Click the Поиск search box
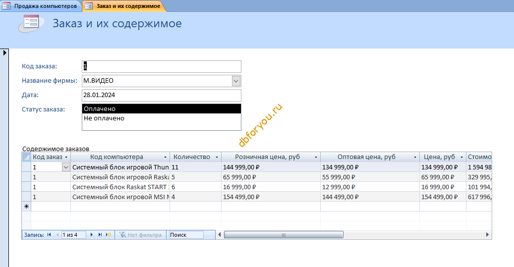 point(186,235)
